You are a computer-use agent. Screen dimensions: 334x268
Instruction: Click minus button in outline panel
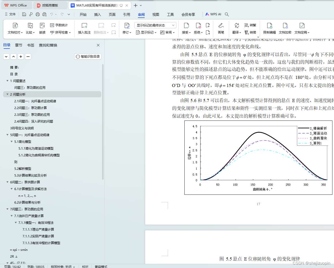tap(28, 56)
